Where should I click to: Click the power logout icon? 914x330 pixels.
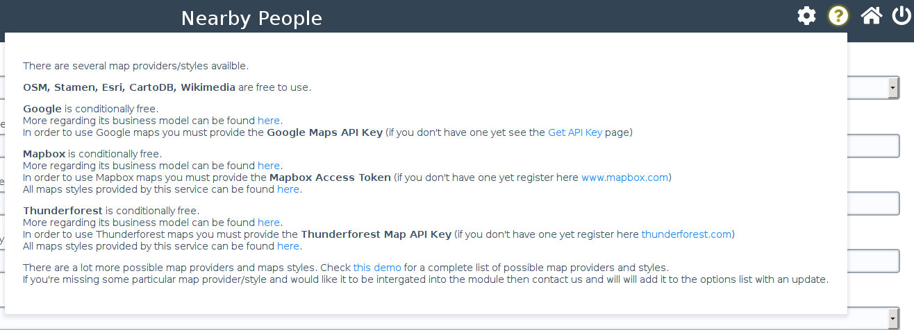pos(901,16)
